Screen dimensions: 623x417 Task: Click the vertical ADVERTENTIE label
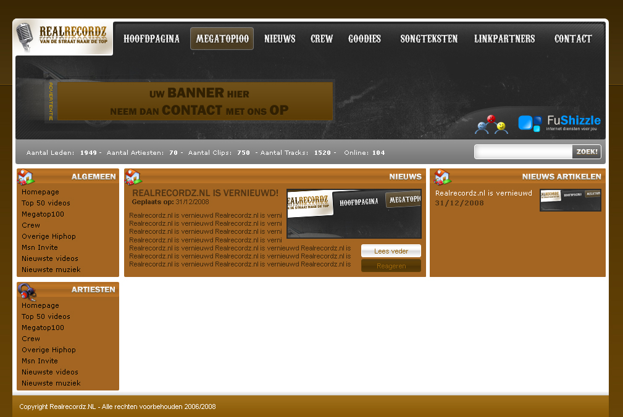(51, 101)
